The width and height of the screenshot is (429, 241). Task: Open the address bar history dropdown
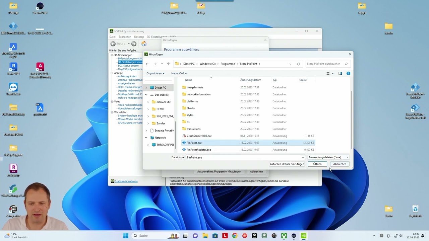click(290, 64)
